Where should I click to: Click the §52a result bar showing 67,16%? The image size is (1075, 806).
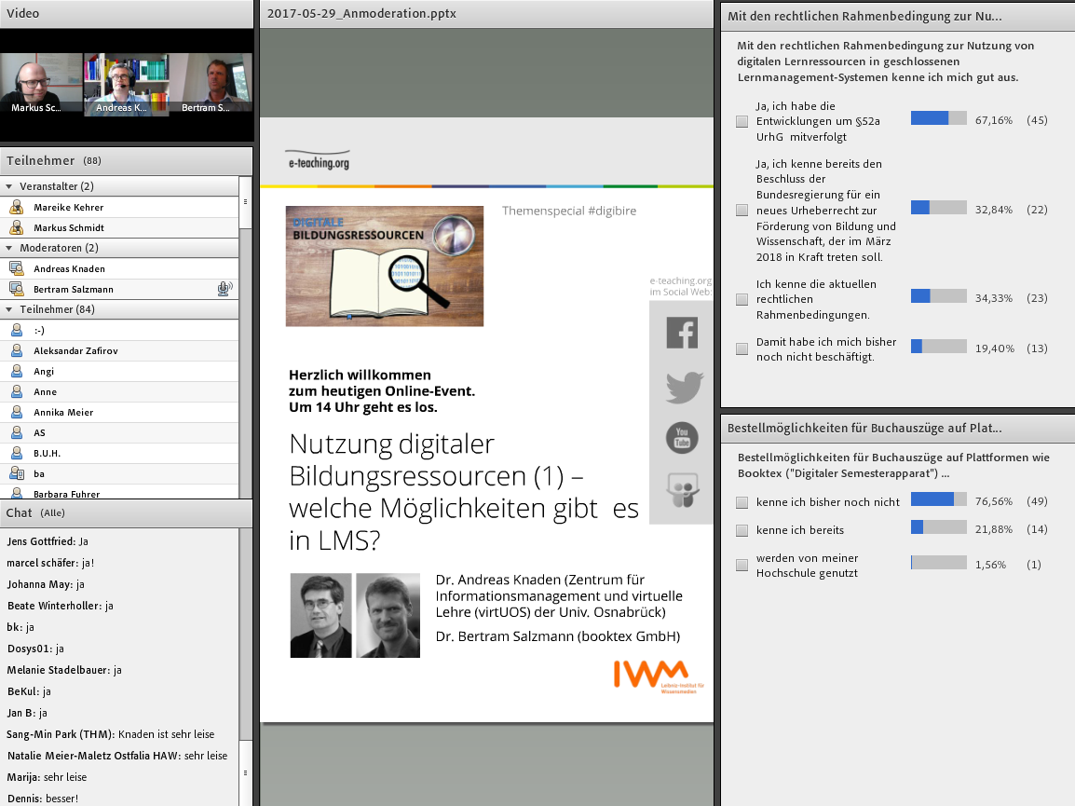click(939, 118)
